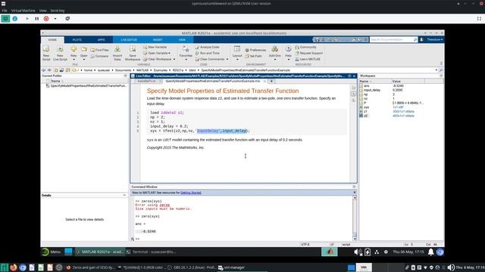The height and width of the screenshot is (272, 485).
Task: Click the browse for folder icon
Action: [x=61, y=70]
